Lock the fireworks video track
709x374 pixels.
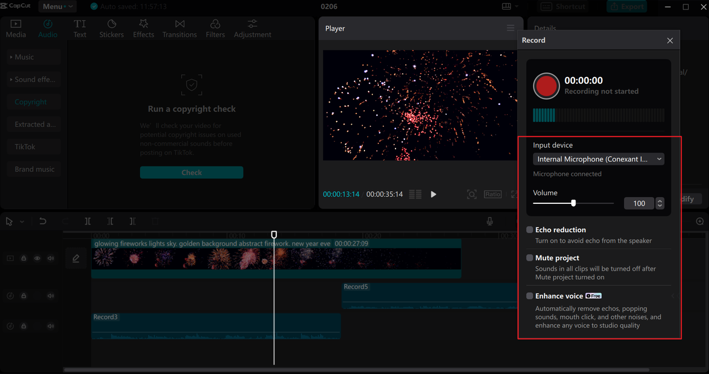24,258
